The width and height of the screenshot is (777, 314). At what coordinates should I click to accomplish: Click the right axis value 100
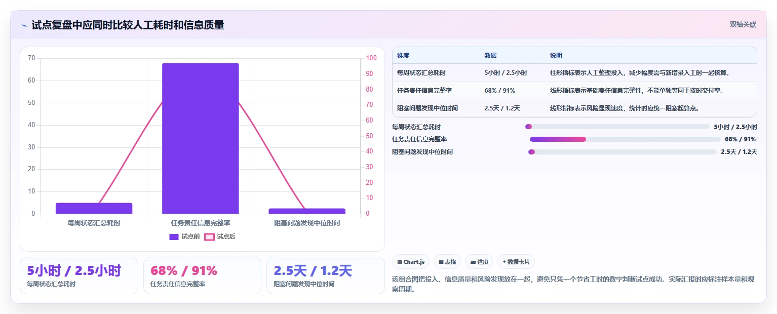(x=371, y=58)
